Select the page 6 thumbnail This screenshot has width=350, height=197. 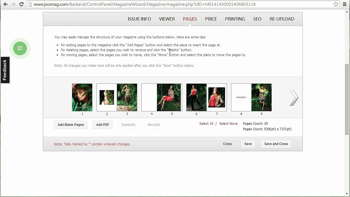click(196, 97)
